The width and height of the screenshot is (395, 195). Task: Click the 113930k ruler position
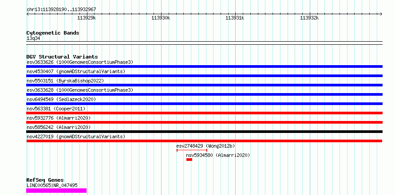coord(161,18)
